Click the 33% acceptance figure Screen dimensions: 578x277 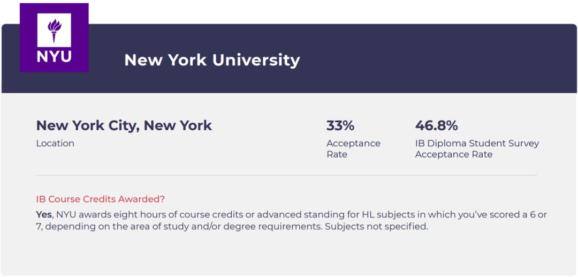[340, 125]
